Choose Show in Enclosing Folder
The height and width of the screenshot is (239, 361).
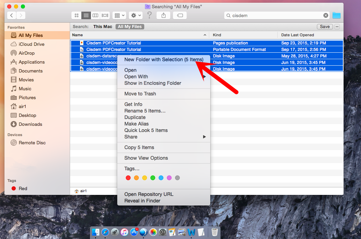click(x=164, y=83)
